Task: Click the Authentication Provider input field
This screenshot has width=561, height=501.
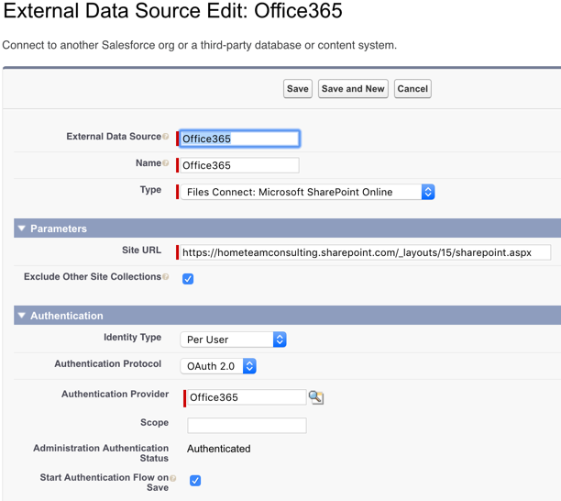Action: [247, 397]
